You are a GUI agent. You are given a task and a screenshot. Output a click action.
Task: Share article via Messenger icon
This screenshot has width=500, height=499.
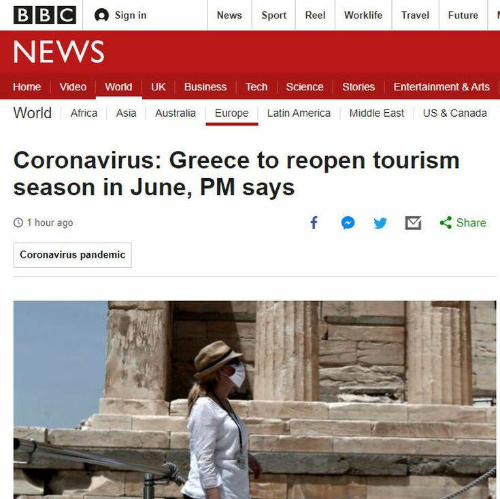click(348, 223)
